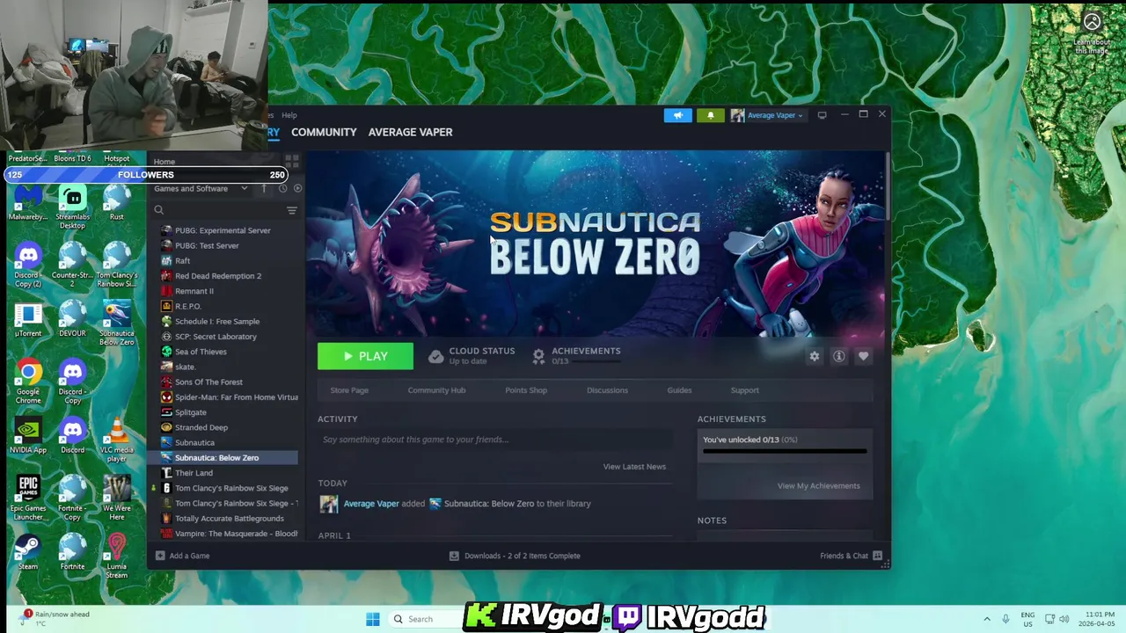This screenshot has width=1126, height=633.
Task: Open We Were Here desktop icon
Action: coord(116,498)
